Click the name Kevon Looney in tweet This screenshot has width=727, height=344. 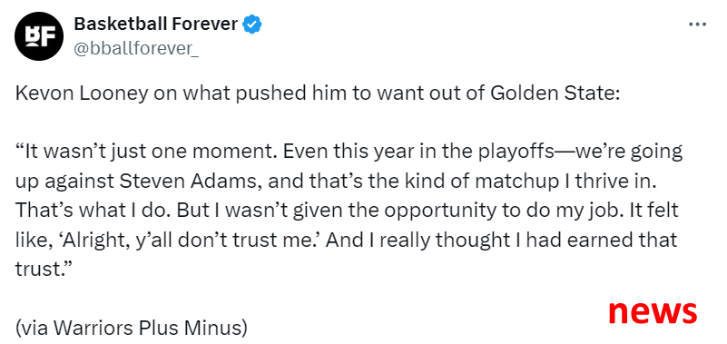(82, 93)
